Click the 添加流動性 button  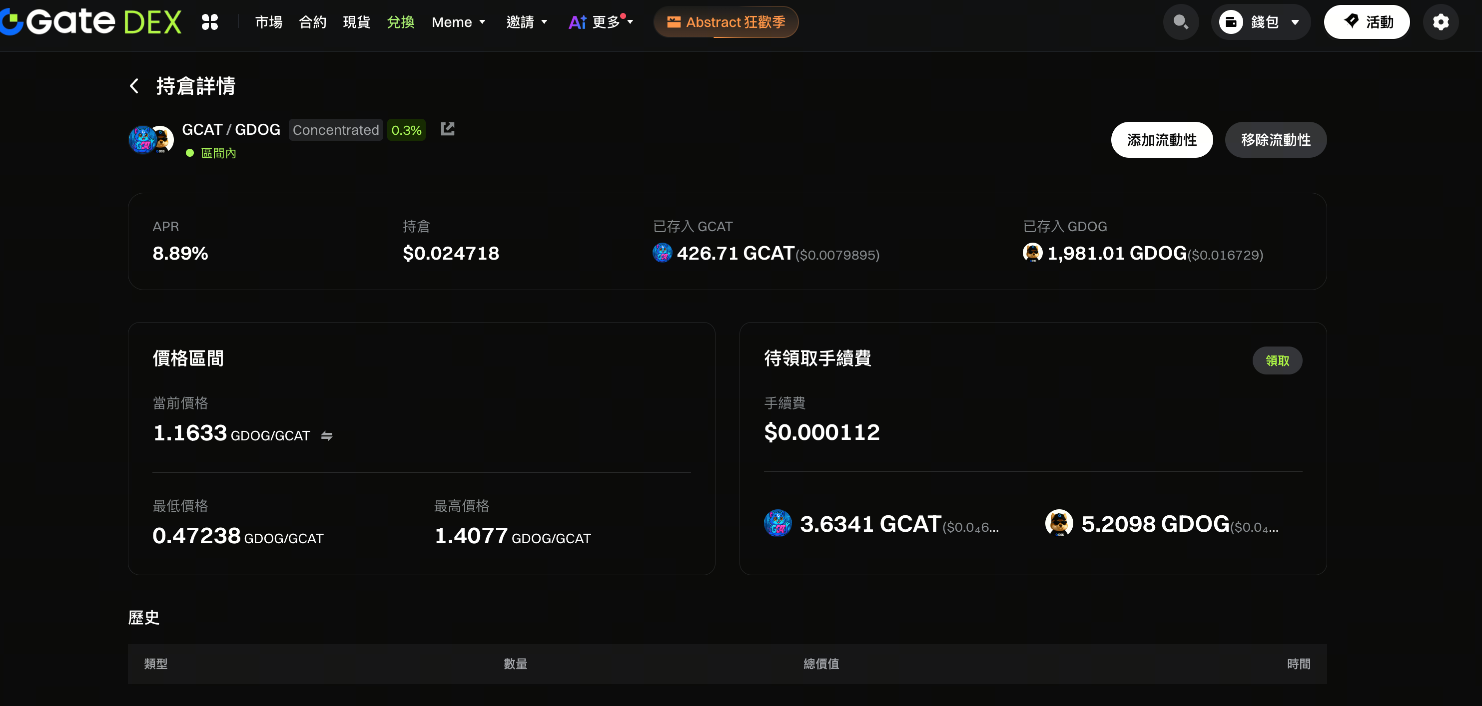tap(1161, 140)
